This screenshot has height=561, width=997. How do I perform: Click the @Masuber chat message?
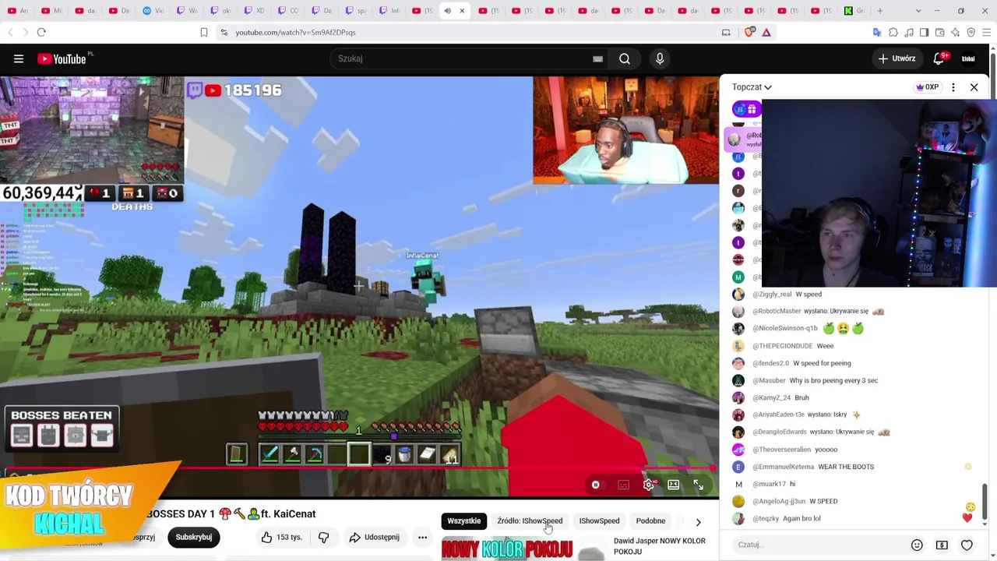pos(815,380)
